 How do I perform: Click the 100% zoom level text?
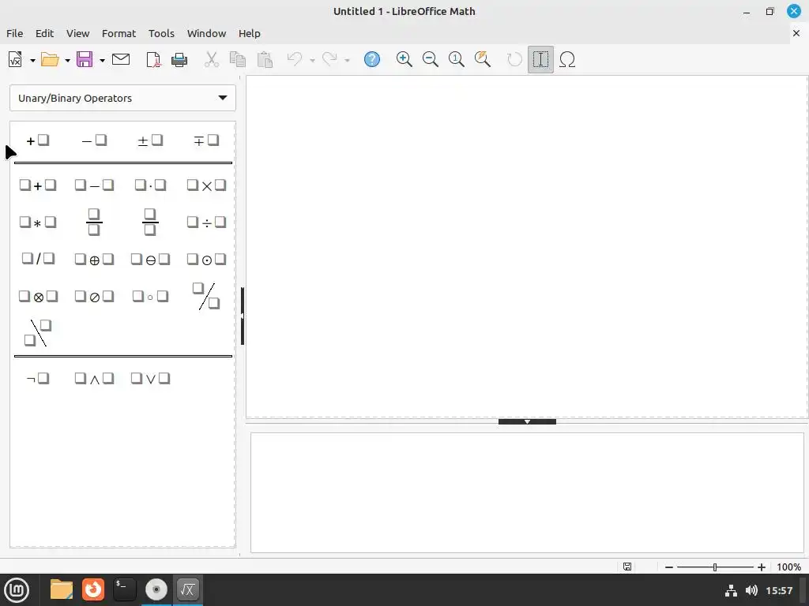point(789,567)
